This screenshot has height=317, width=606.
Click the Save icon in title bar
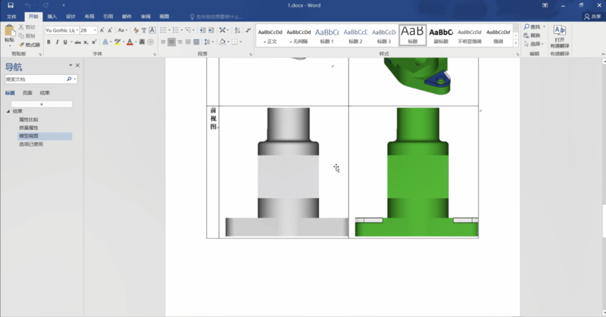coord(10,5)
